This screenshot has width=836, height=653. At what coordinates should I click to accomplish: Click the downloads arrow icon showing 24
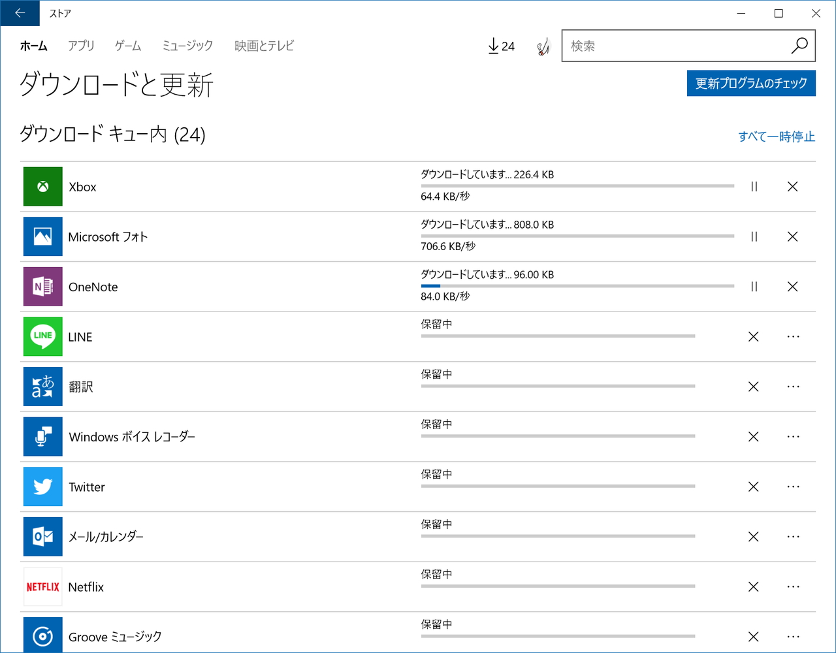(x=500, y=46)
